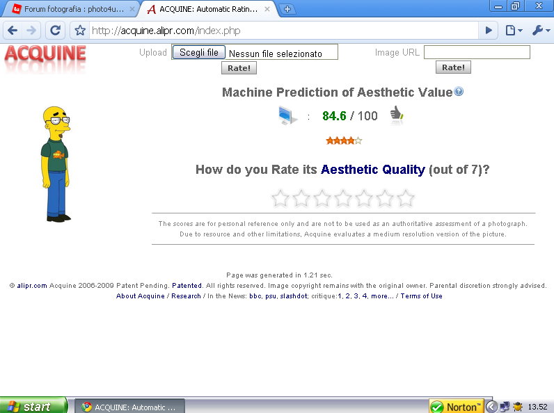Bookmark the page using star icon
This screenshot has width=554, height=413.
[x=80, y=31]
